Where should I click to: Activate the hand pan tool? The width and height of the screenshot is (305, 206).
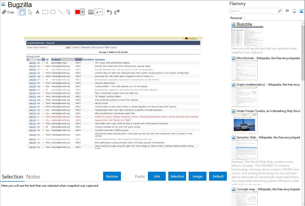coord(22,12)
